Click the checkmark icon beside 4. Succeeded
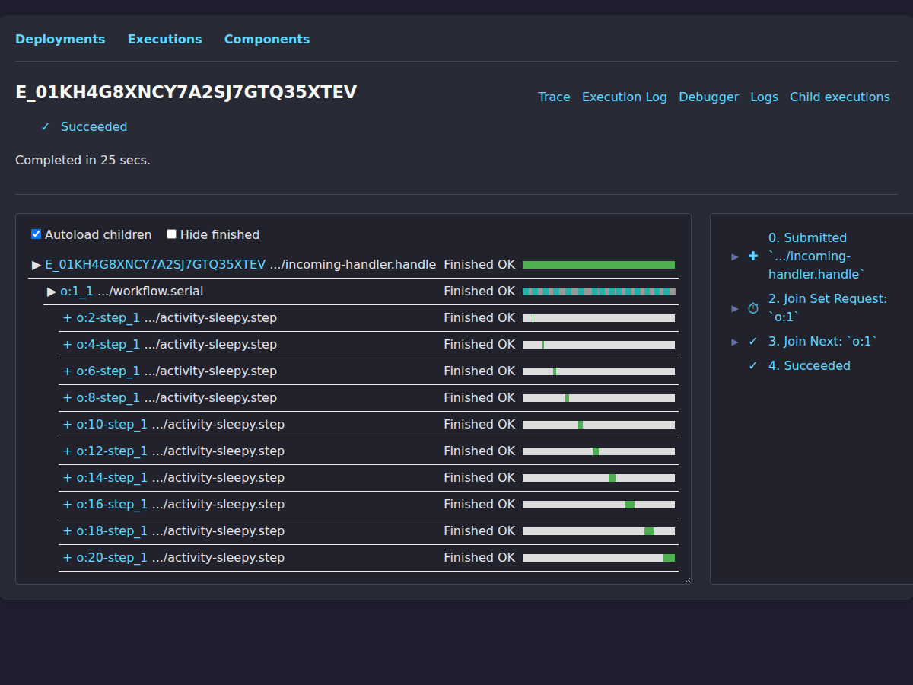 click(x=753, y=366)
